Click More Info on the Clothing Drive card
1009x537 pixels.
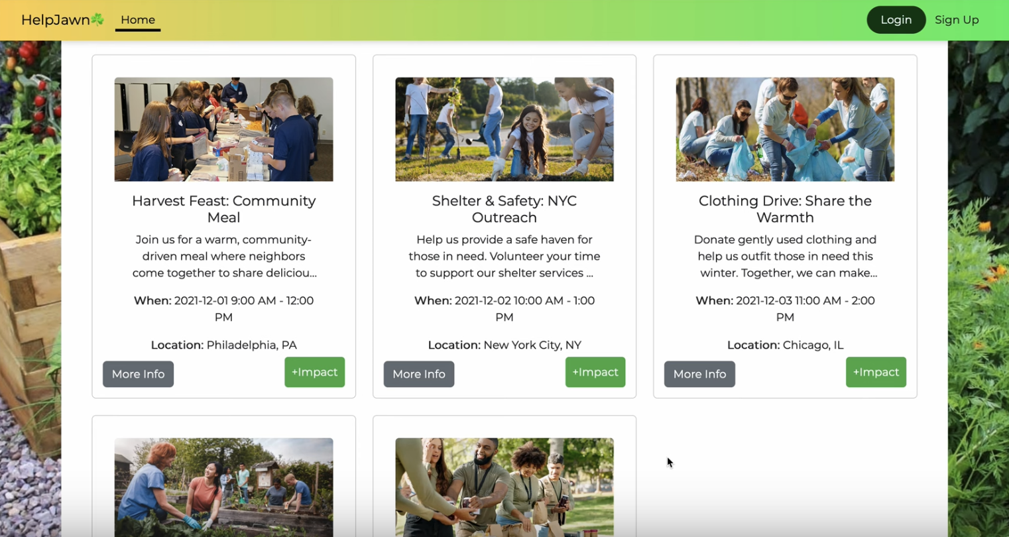click(x=699, y=374)
